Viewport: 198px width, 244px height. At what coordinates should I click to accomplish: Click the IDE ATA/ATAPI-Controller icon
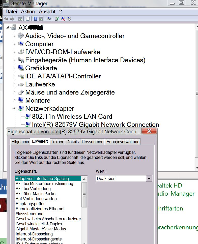(x=21, y=76)
